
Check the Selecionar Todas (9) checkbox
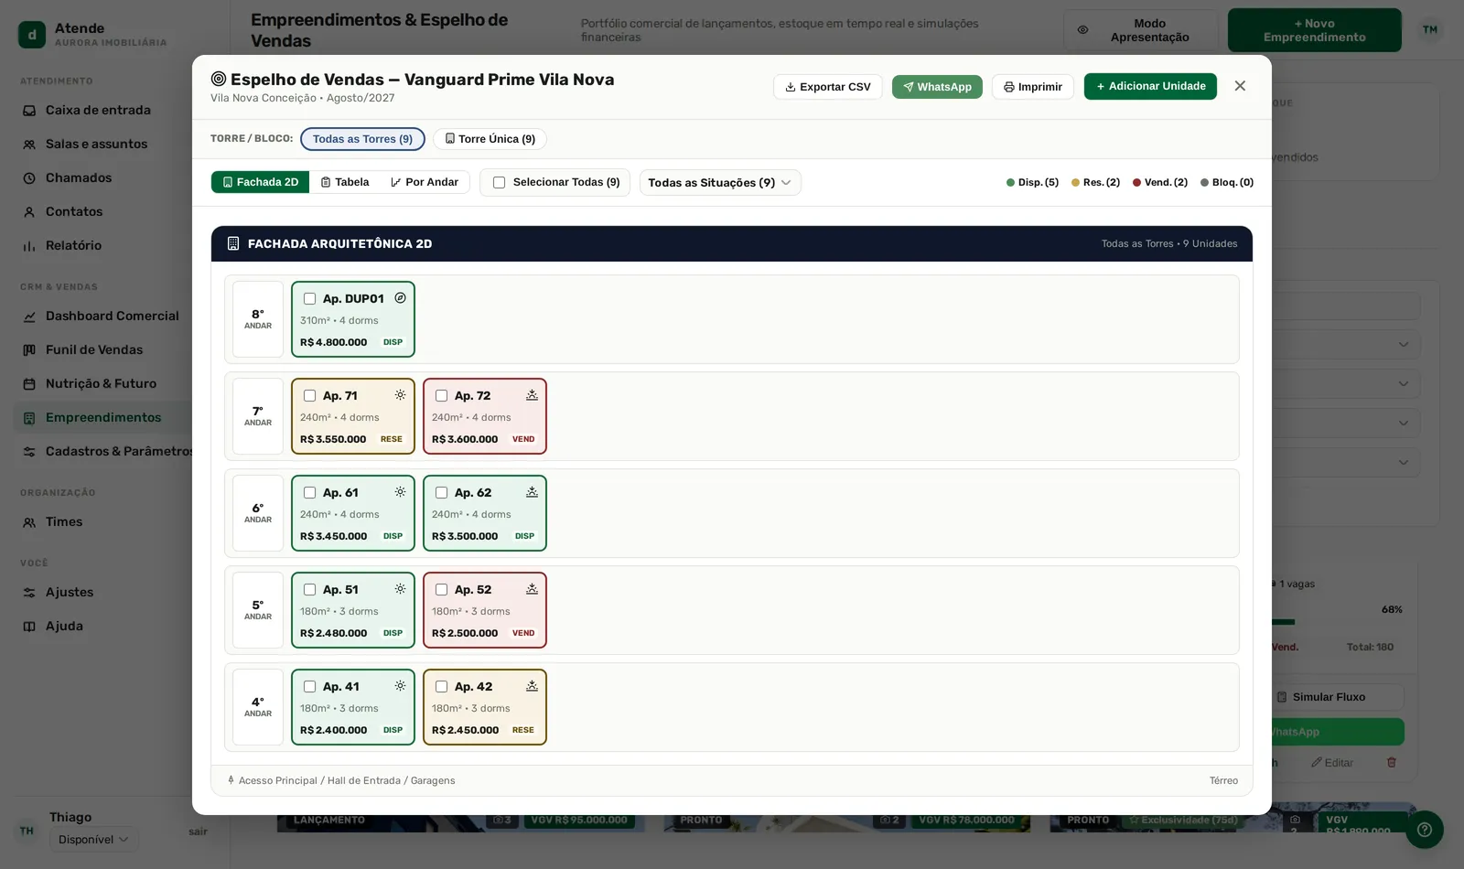click(x=499, y=183)
